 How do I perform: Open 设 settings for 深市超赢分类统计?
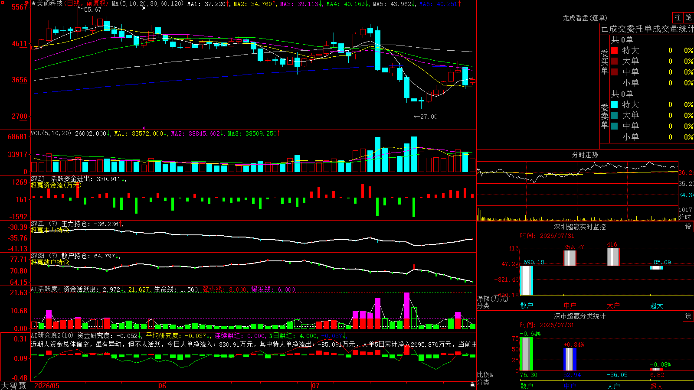coord(688,316)
